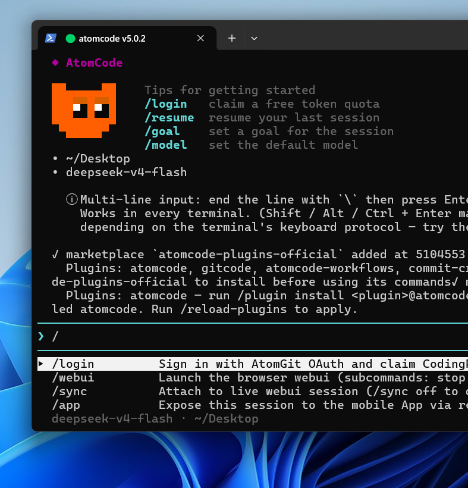Viewport: 468px width, 488px height.
Task: Click the selection arrow beside /login suggestion
Action: point(41,364)
